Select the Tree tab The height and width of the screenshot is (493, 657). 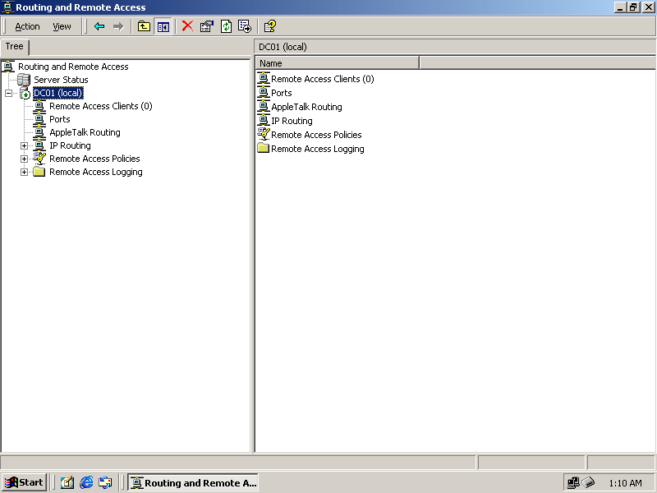[x=15, y=47]
